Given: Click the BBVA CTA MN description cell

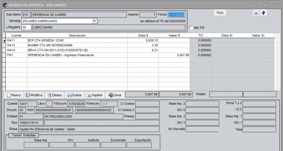Looking at the screenshot, I should (x=77, y=50).
